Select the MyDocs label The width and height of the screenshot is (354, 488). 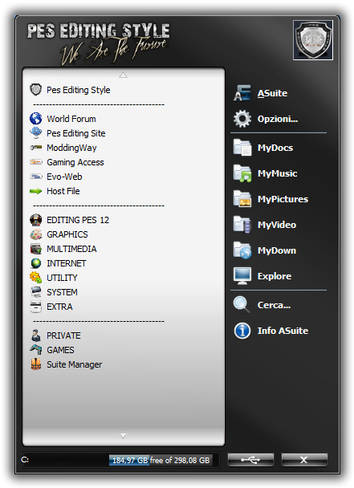tap(275, 148)
